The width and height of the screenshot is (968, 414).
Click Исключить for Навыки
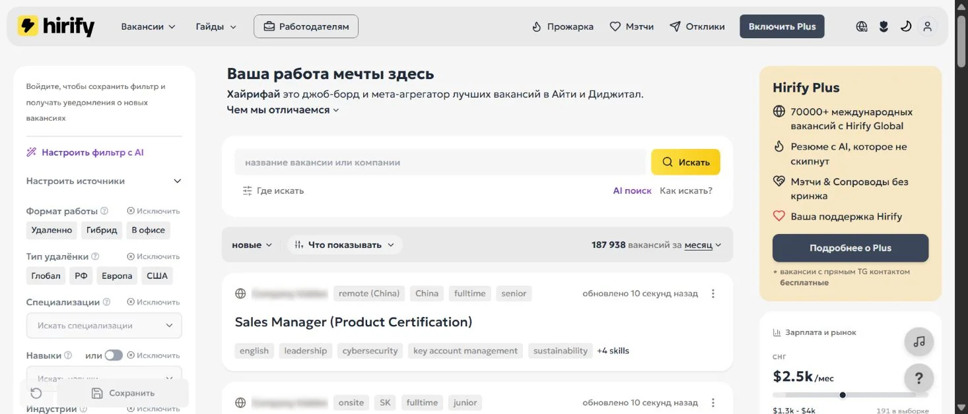pyautogui.click(x=153, y=355)
